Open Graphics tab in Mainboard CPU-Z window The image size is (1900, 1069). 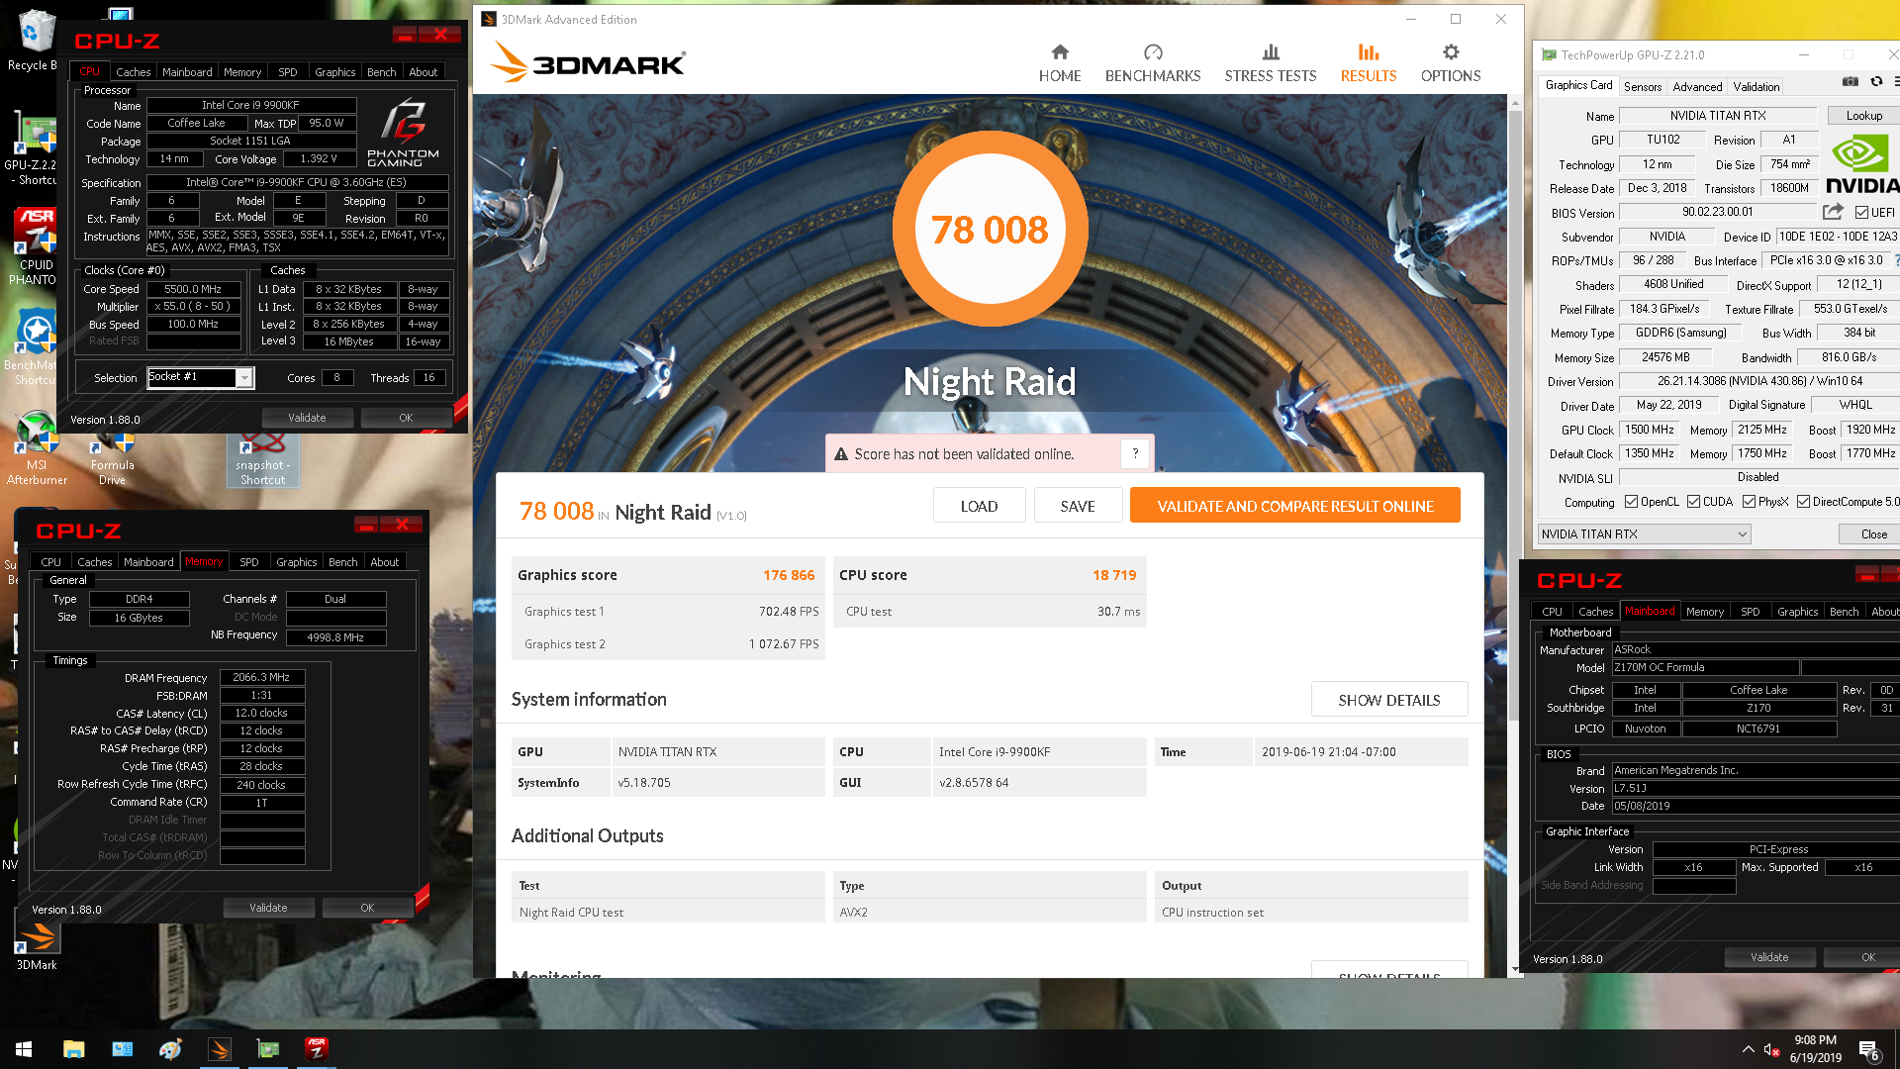coord(1797,612)
